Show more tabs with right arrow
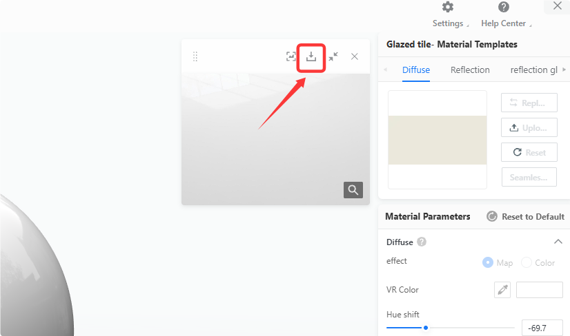570x336 pixels. coord(564,70)
